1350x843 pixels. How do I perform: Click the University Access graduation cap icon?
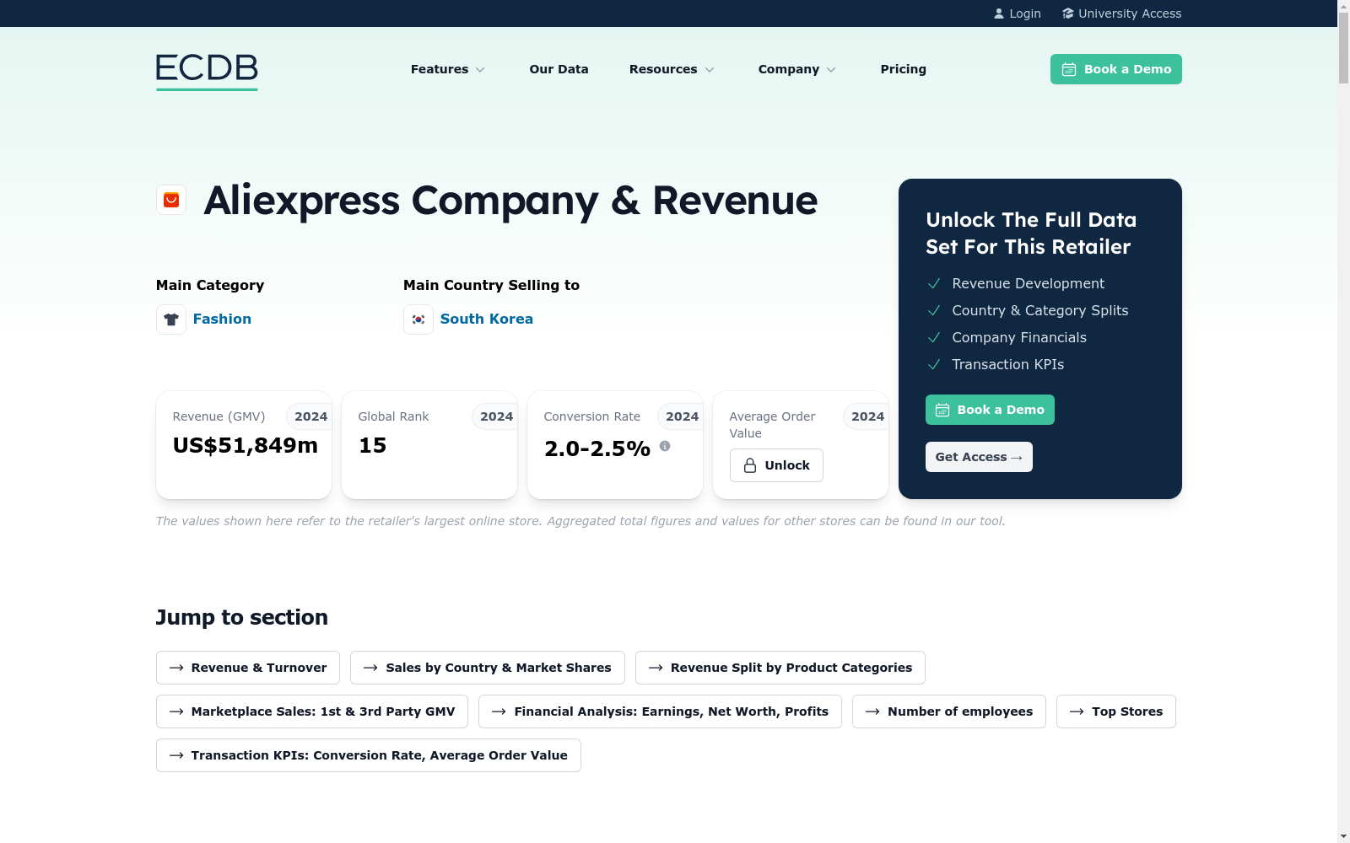pos(1068,13)
